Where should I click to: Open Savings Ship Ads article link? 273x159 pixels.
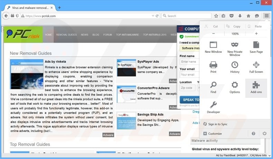click(150, 115)
